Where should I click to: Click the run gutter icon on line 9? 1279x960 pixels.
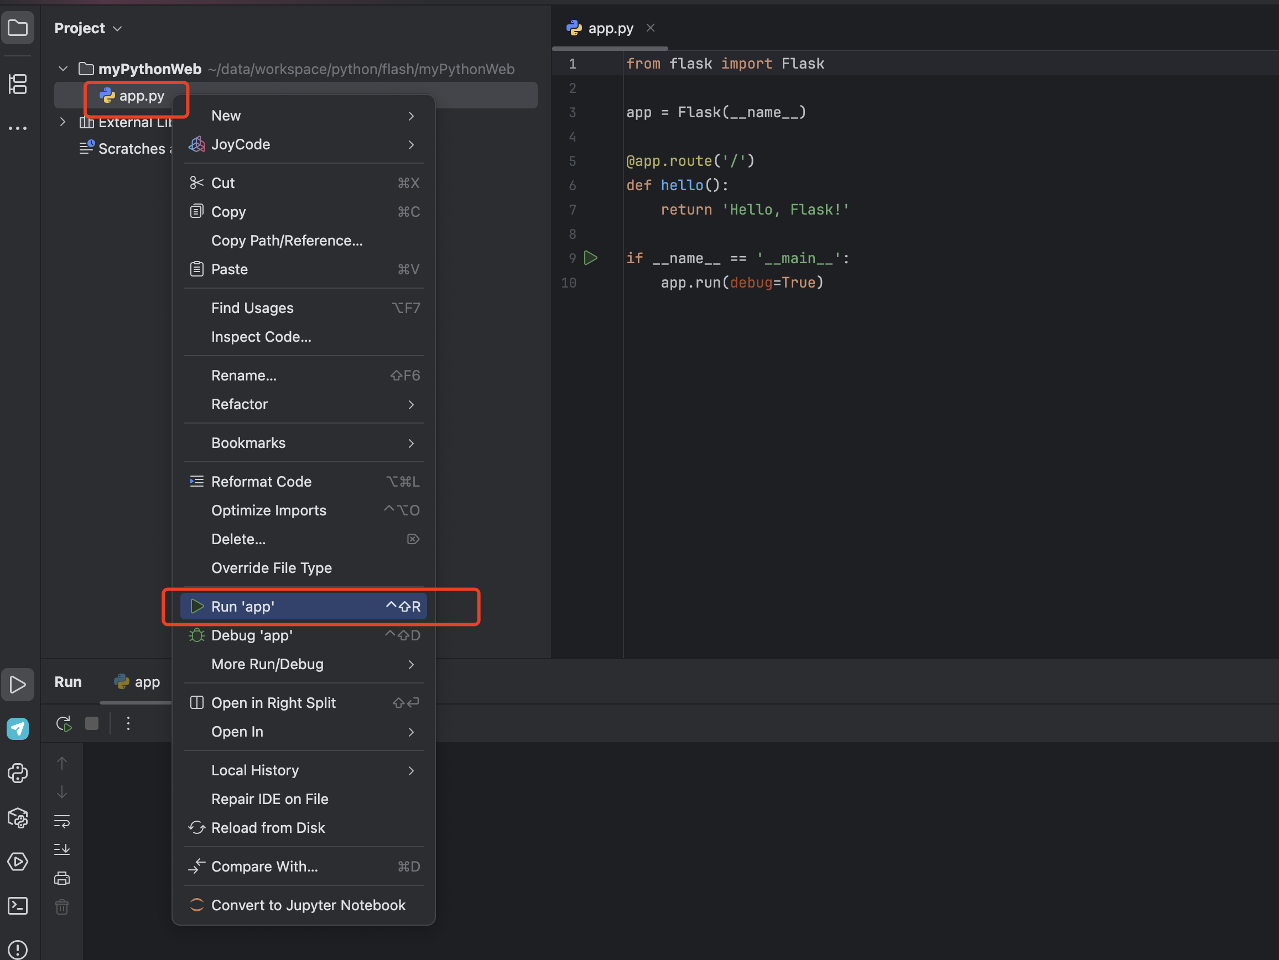(x=591, y=258)
